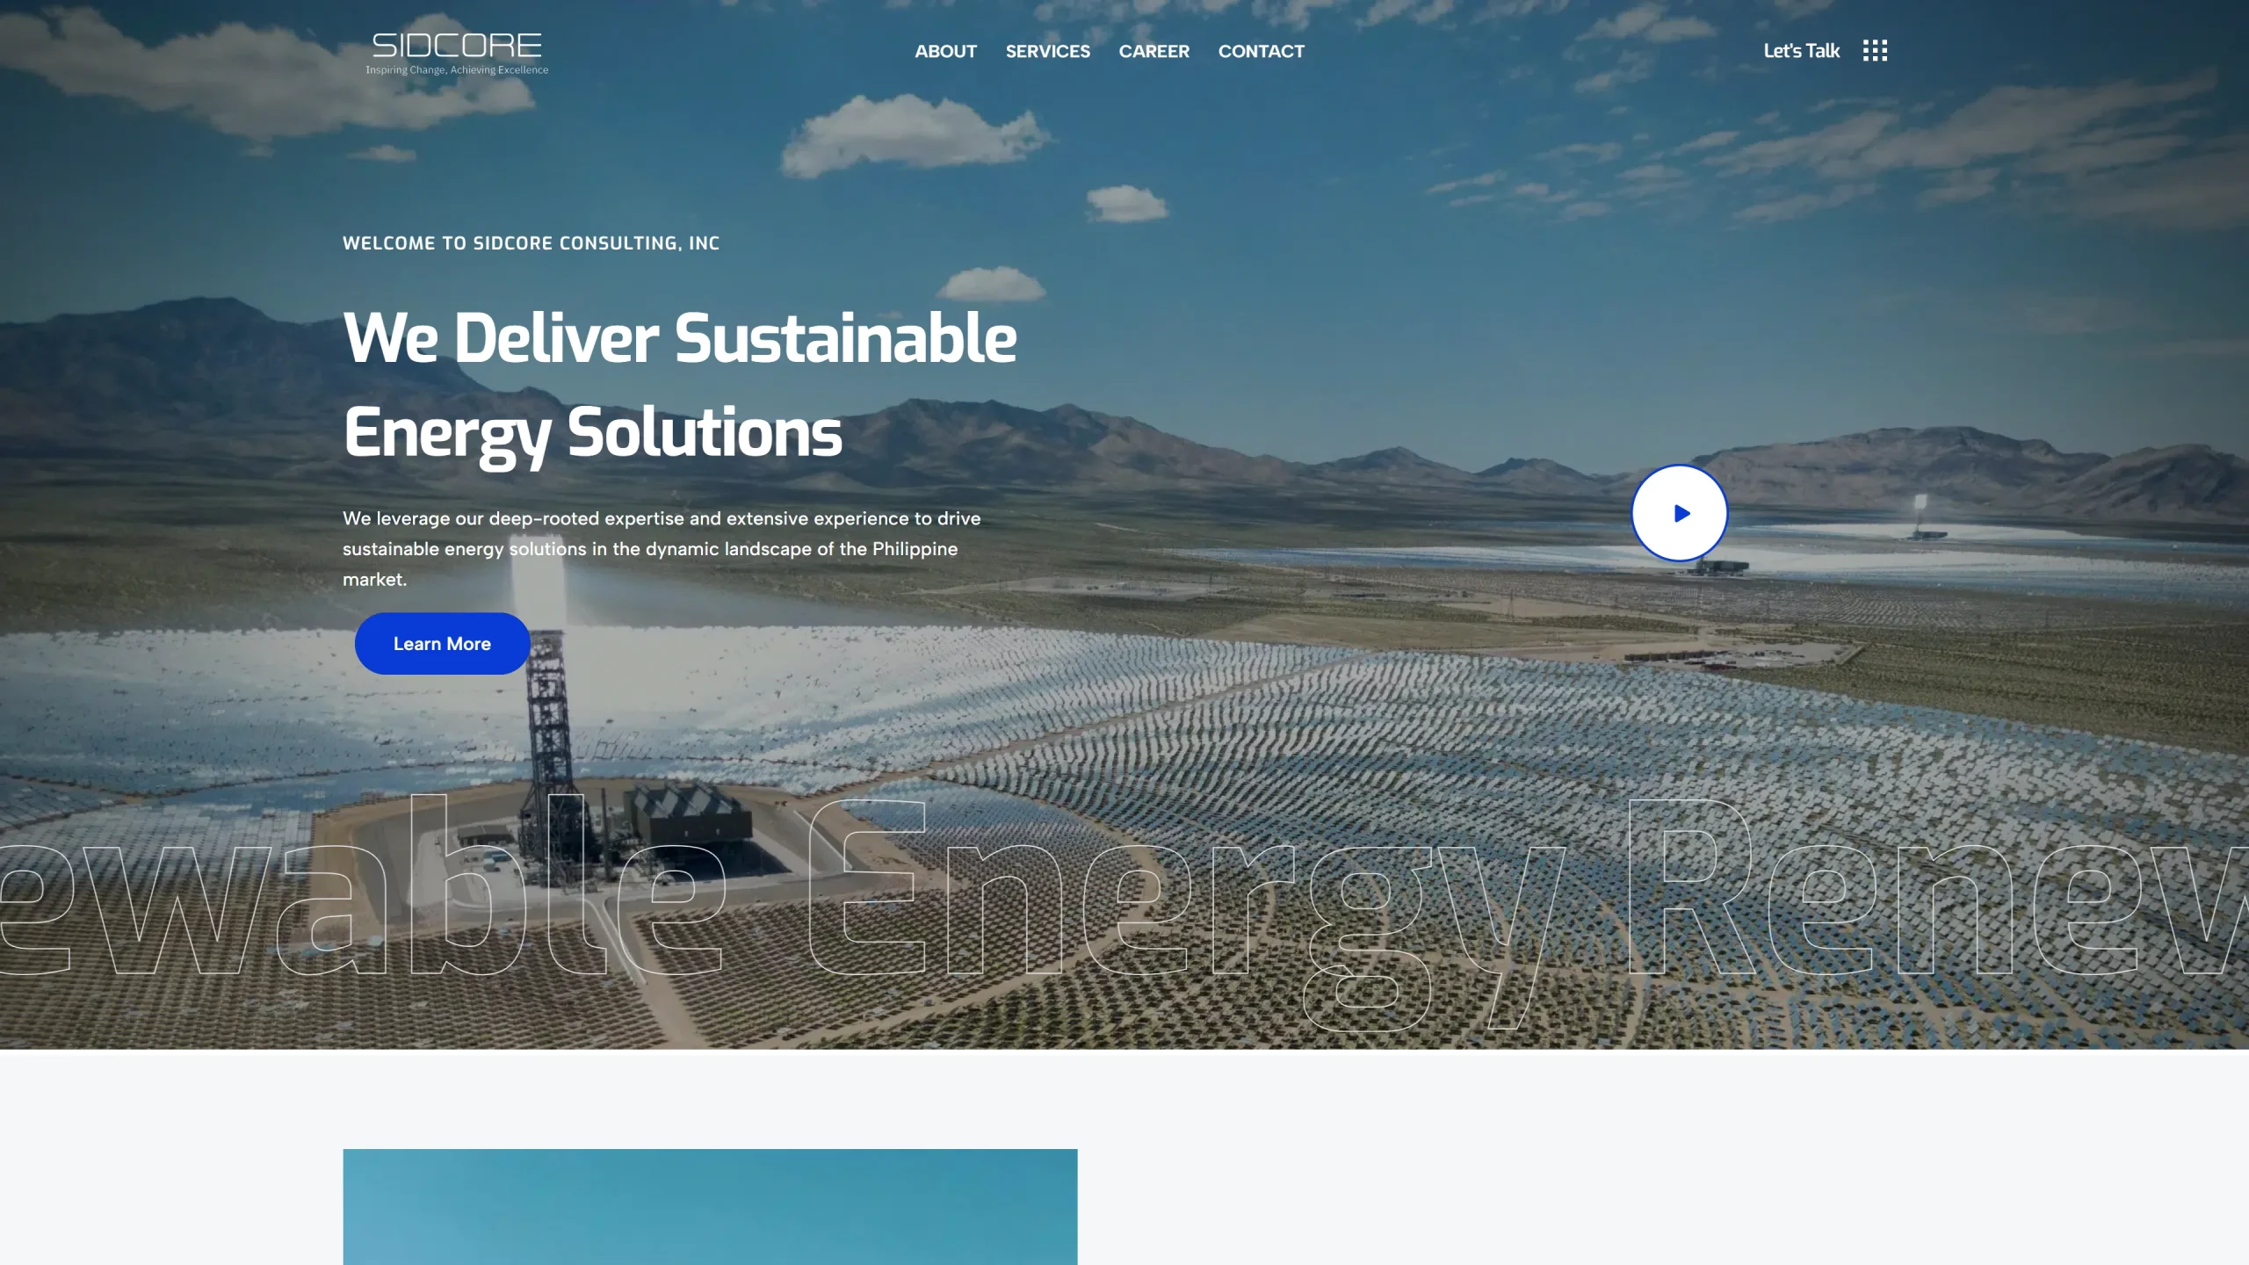2249x1265 pixels.
Task: Click the CAREER navigation tab
Action: pos(1153,49)
